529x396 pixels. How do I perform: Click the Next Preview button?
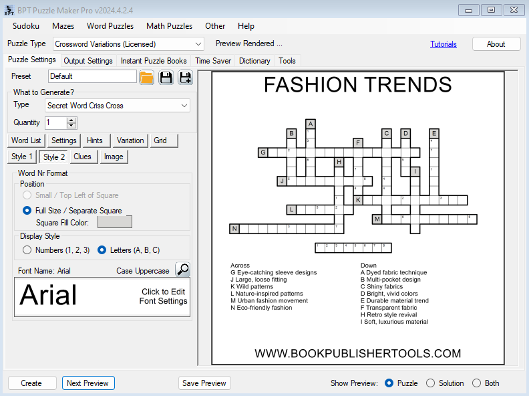[x=88, y=383]
